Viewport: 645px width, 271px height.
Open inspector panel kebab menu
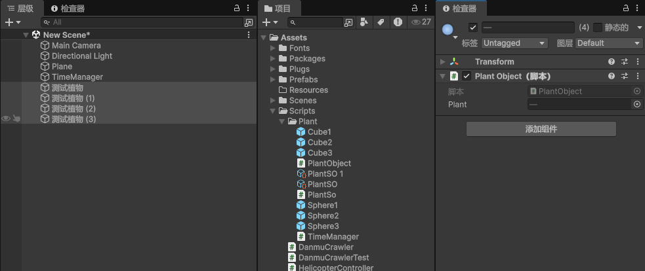point(638,9)
